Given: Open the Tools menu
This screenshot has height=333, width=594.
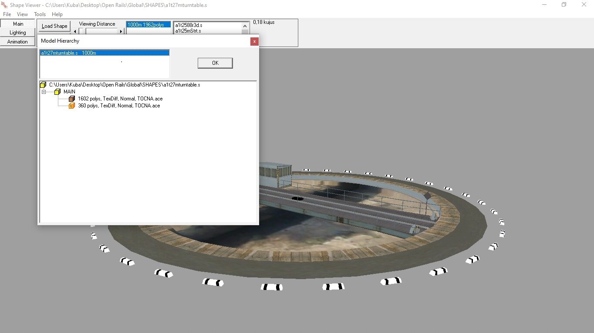Looking at the screenshot, I should (x=40, y=14).
